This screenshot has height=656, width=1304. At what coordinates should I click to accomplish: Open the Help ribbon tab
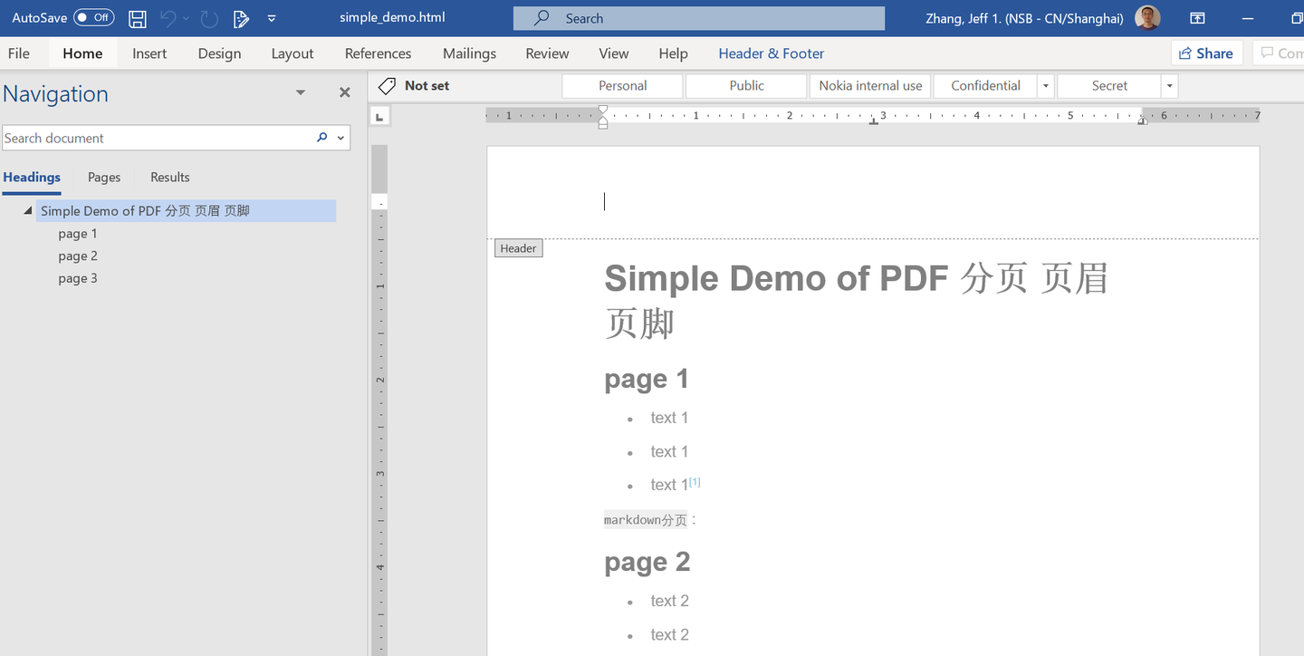pyautogui.click(x=673, y=53)
